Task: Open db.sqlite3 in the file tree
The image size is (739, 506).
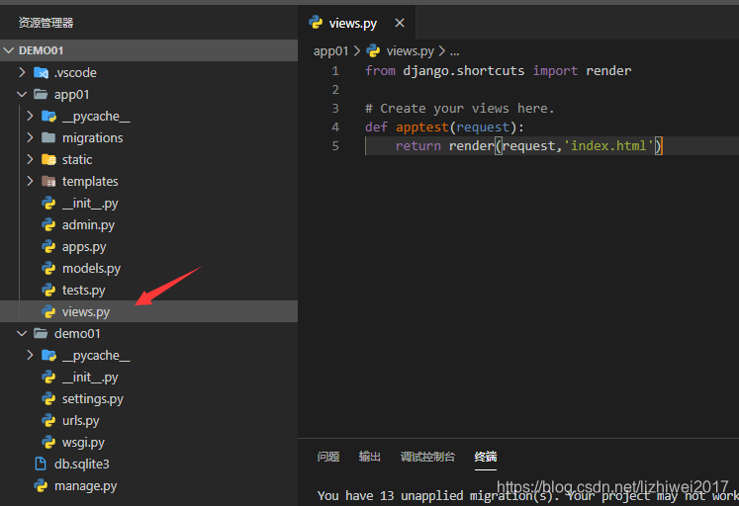Action: click(x=81, y=464)
